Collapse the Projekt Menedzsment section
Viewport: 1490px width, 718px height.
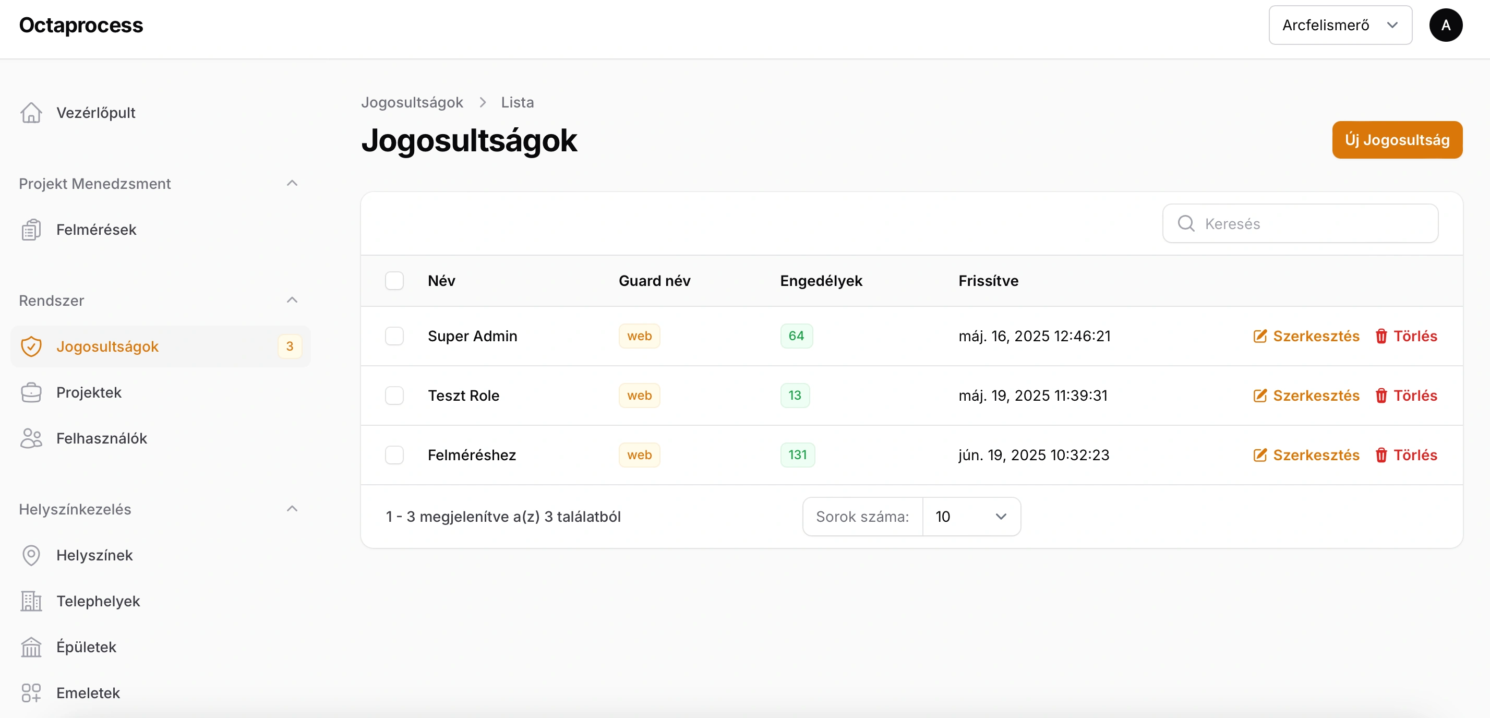click(292, 183)
